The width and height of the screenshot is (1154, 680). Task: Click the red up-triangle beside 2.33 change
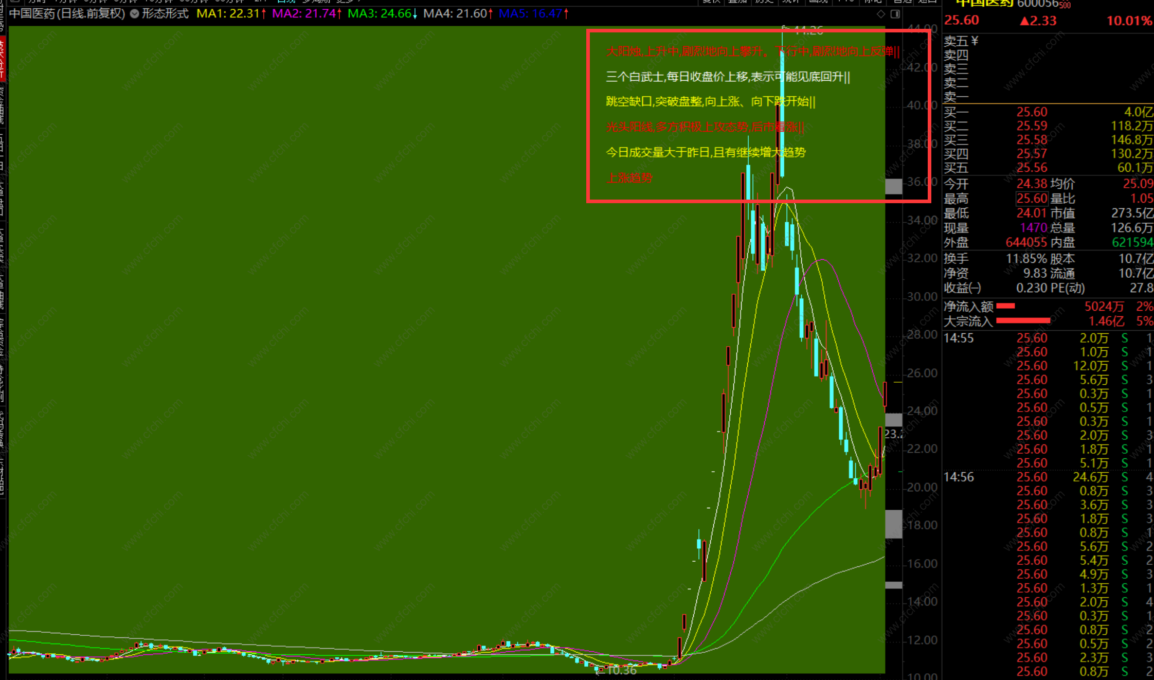tap(1025, 21)
